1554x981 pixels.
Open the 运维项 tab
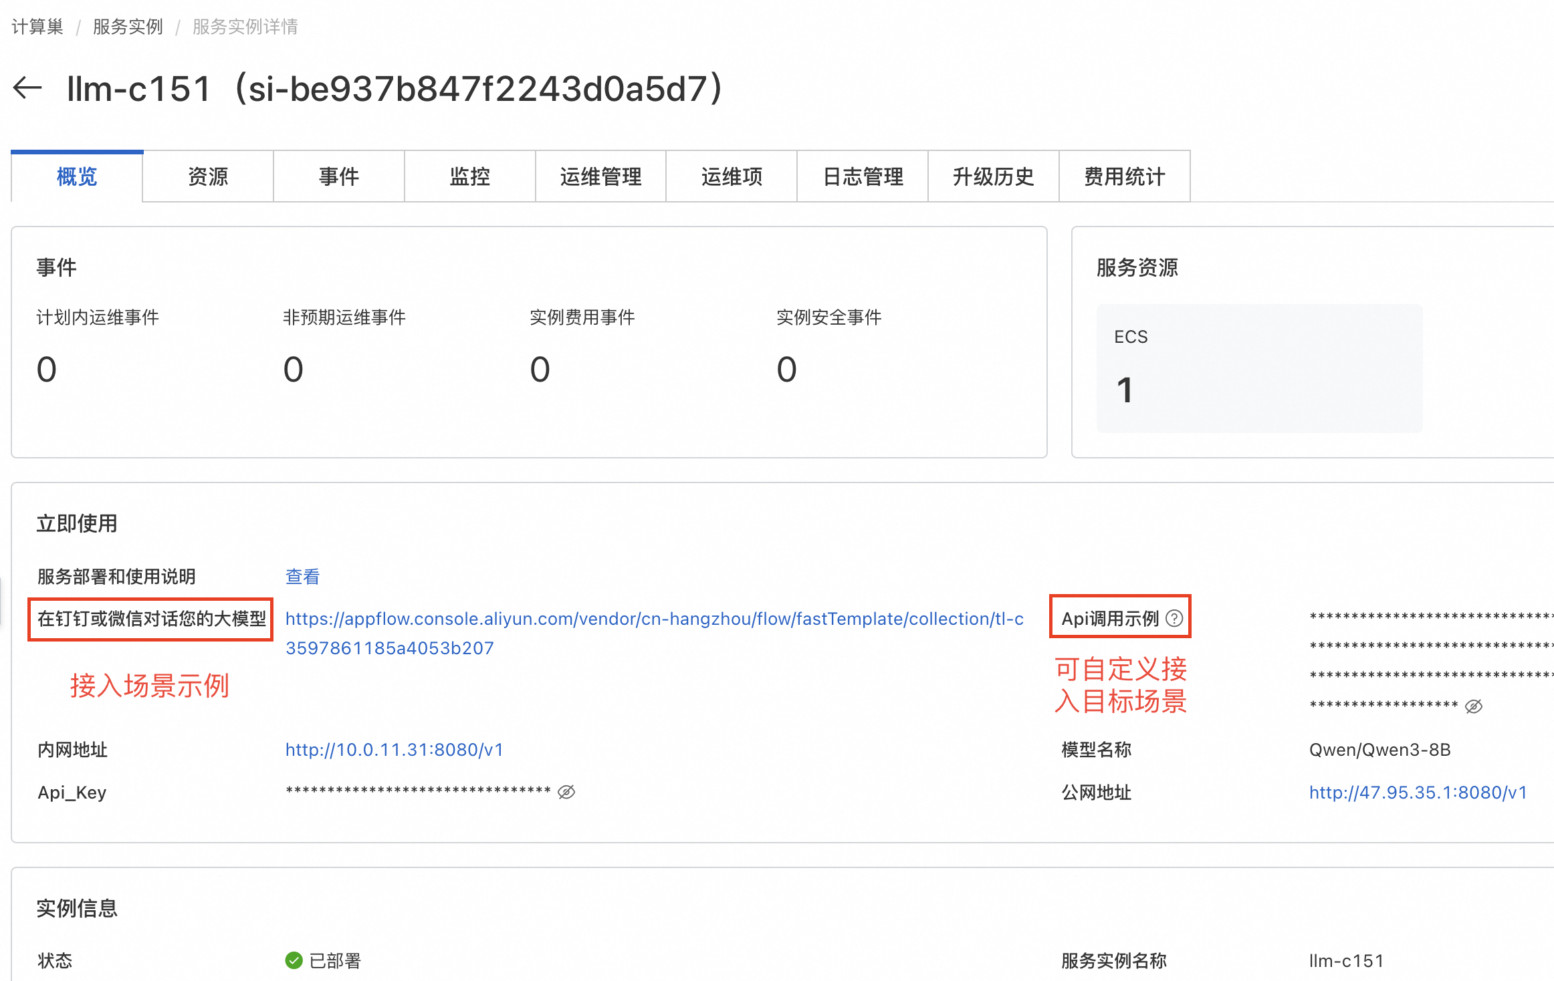coord(732,176)
